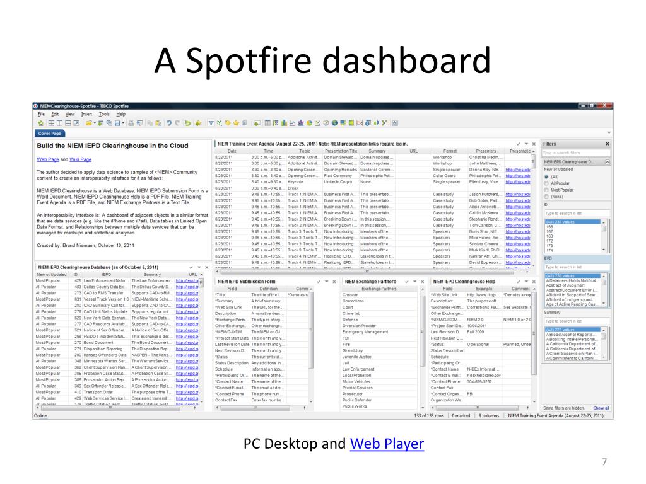Click the Bookmarks star toolbar icon
This screenshot has height=484, width=646.
[236, 123]
